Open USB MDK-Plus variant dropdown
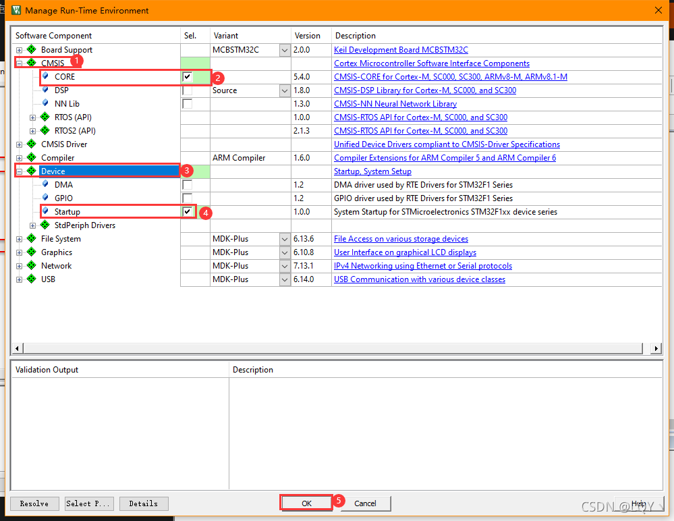This screenshot has width=674, height=521. [285, 279]
